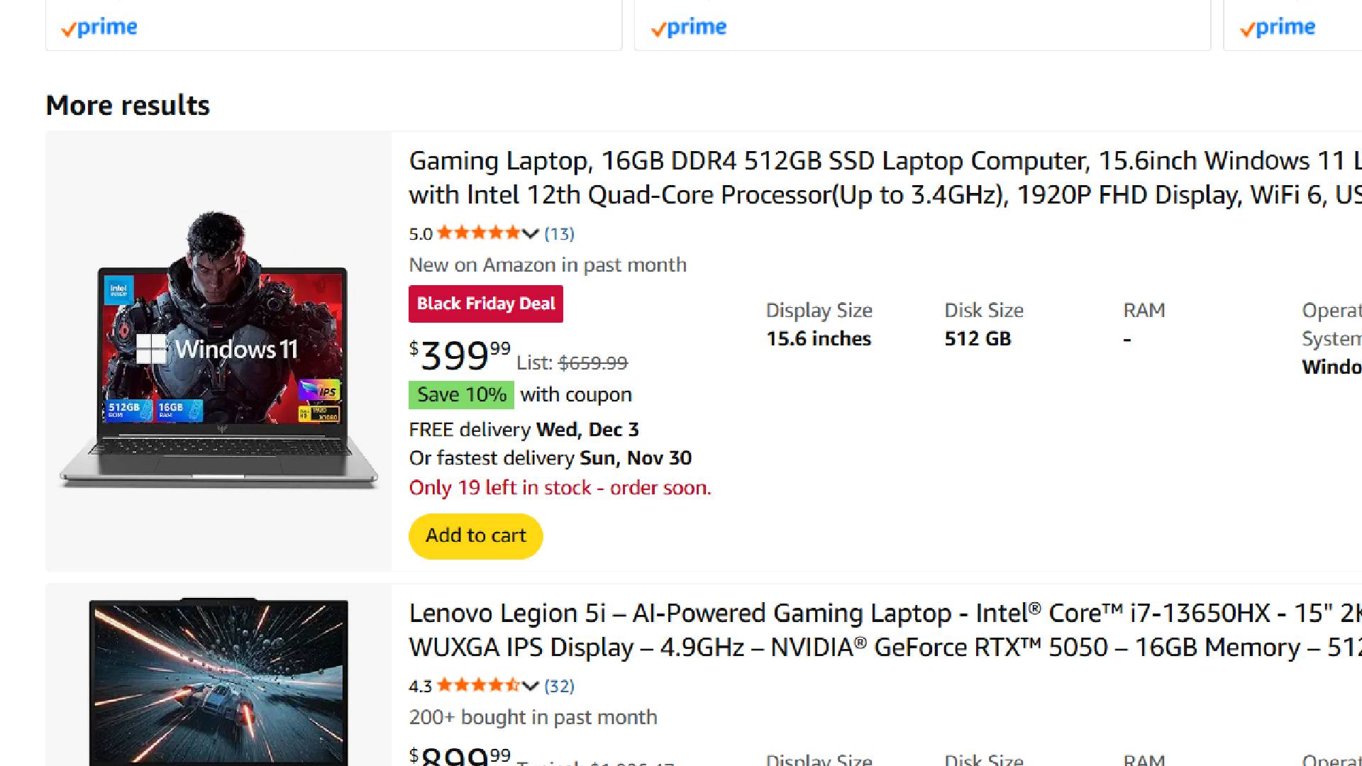Click the Add to cart button
The height and width of the screenshot is (766, 1362).
tap(475, 536)
